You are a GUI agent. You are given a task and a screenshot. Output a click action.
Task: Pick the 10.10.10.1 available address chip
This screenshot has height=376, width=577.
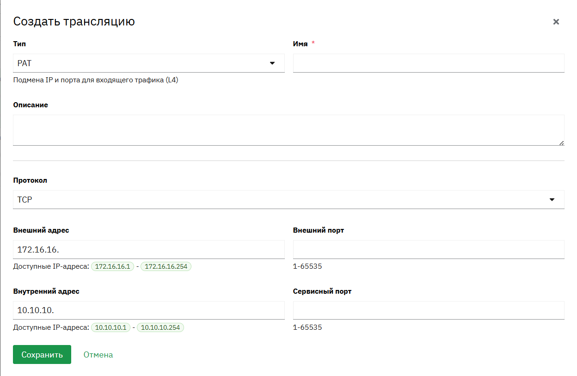tap(111, 327)
